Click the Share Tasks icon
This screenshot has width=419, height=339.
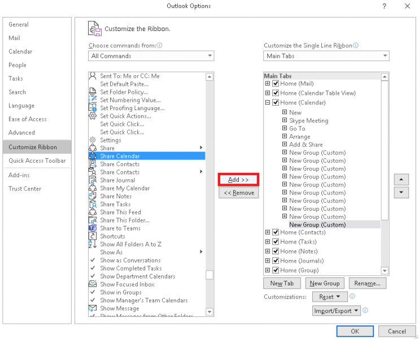(93, 204)
